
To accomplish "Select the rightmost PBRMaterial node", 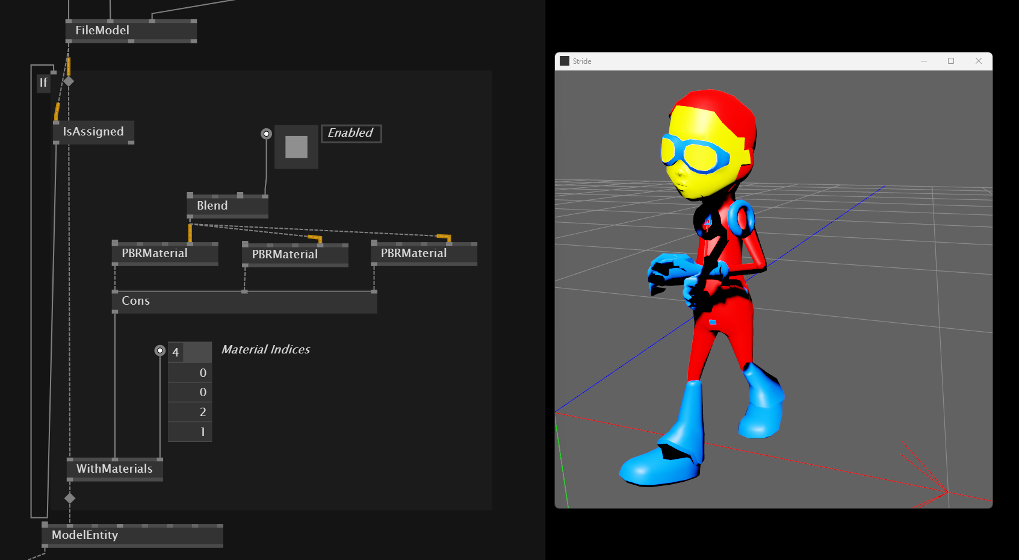I will pyautogui.click(x=424, y=254).
